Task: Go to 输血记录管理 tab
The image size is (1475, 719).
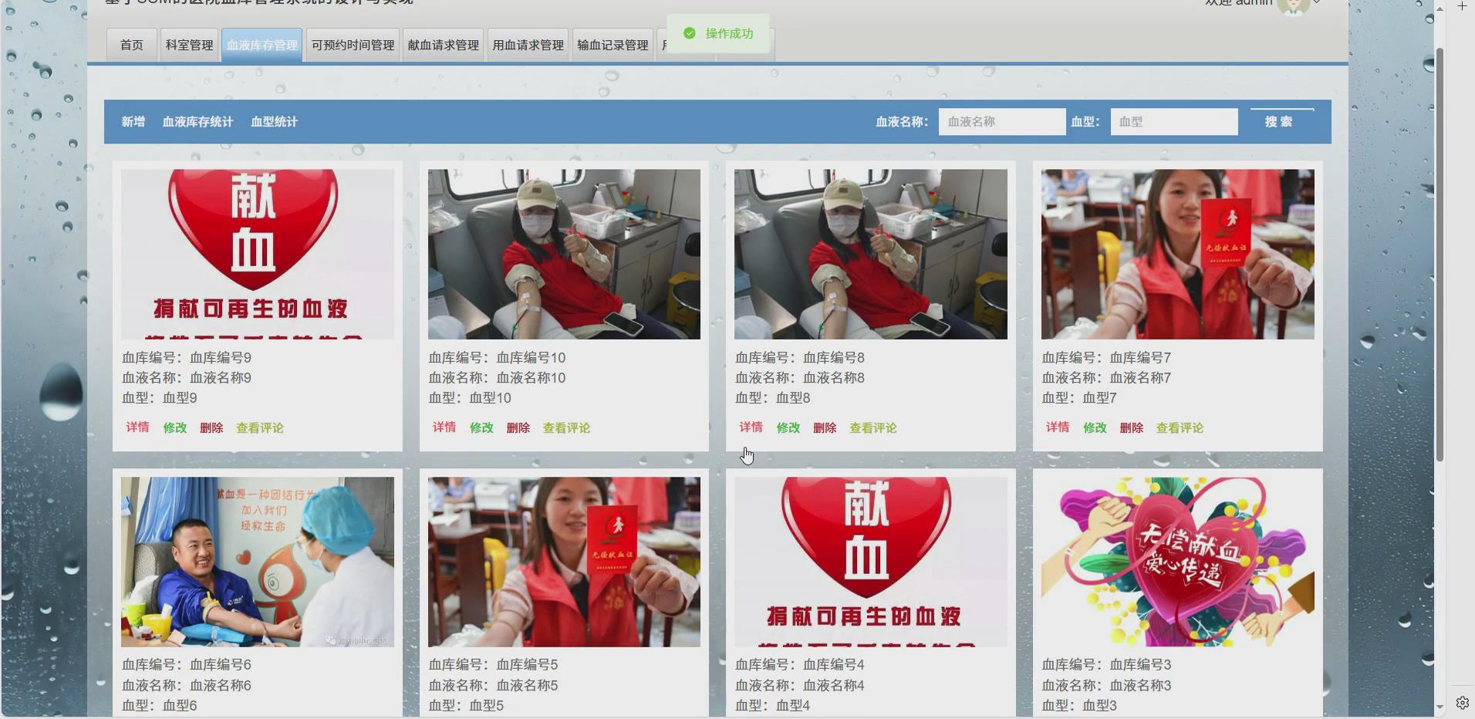Action: point(613,46)
